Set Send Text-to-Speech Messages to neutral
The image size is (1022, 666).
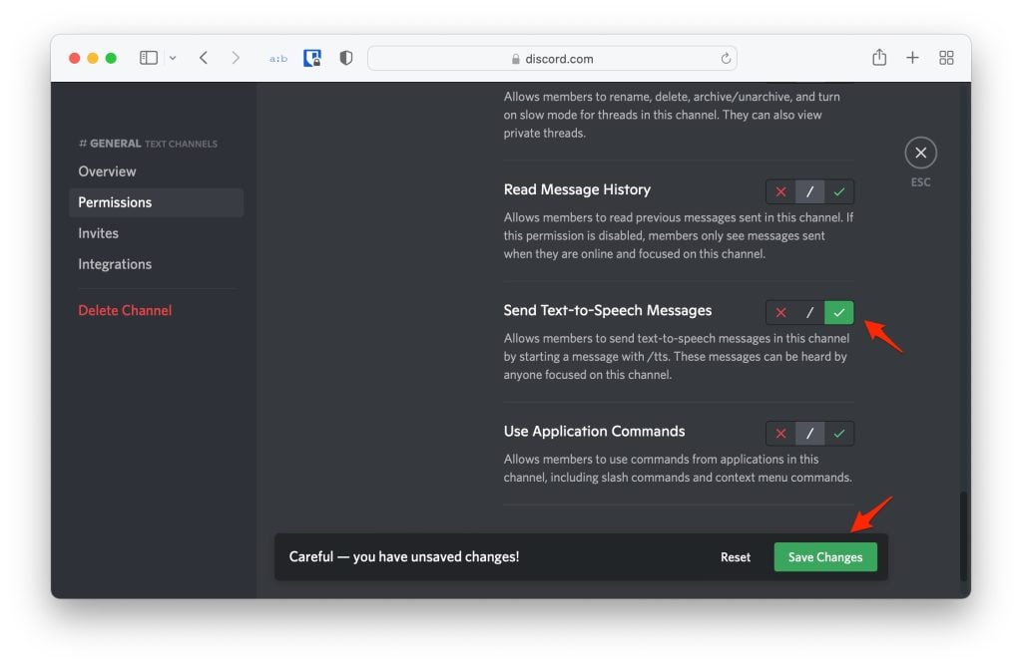[x=810, y=313]
